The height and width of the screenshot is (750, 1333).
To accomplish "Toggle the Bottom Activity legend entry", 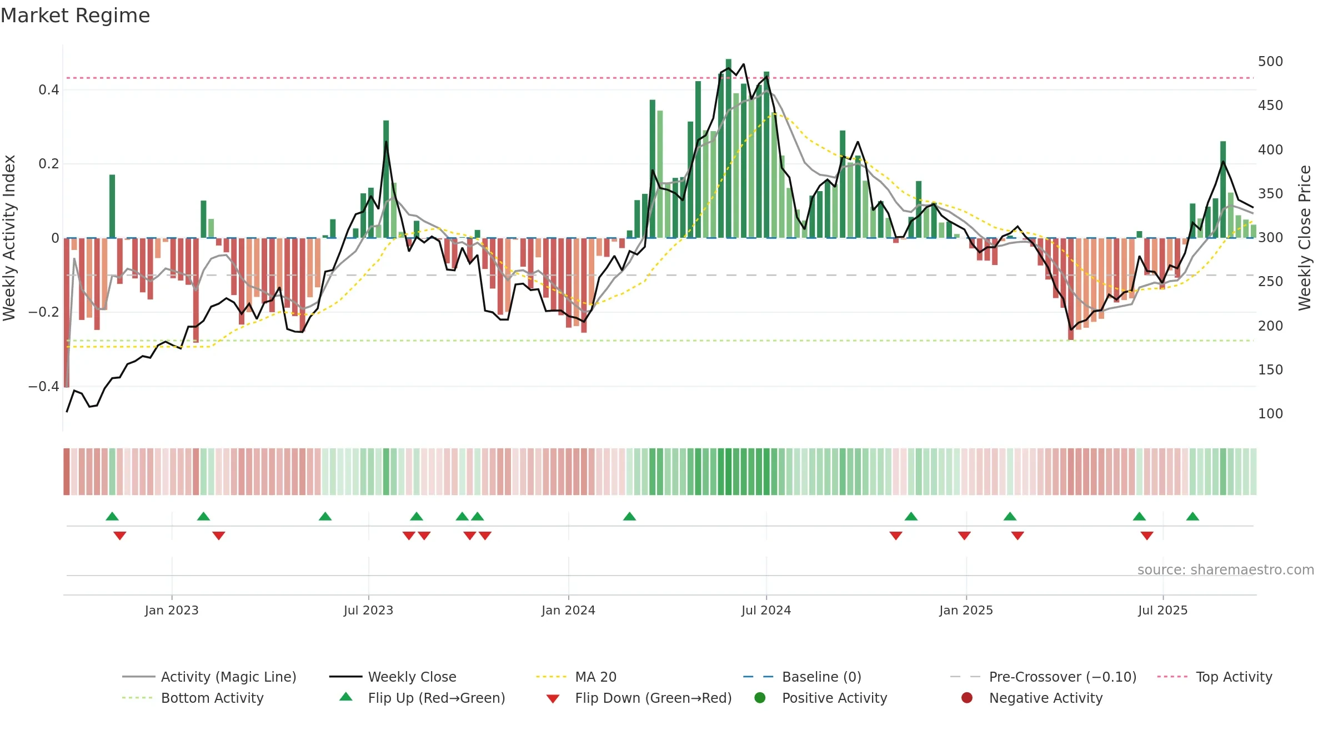I will coord(193,698).
